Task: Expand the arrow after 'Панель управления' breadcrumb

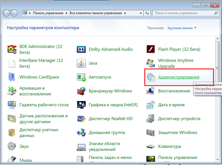Action: [x=67, y=13]
